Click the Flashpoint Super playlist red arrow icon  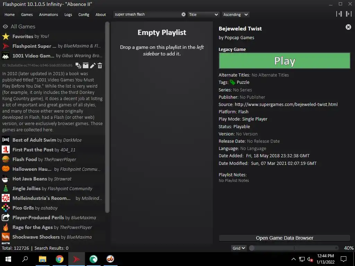6,46
